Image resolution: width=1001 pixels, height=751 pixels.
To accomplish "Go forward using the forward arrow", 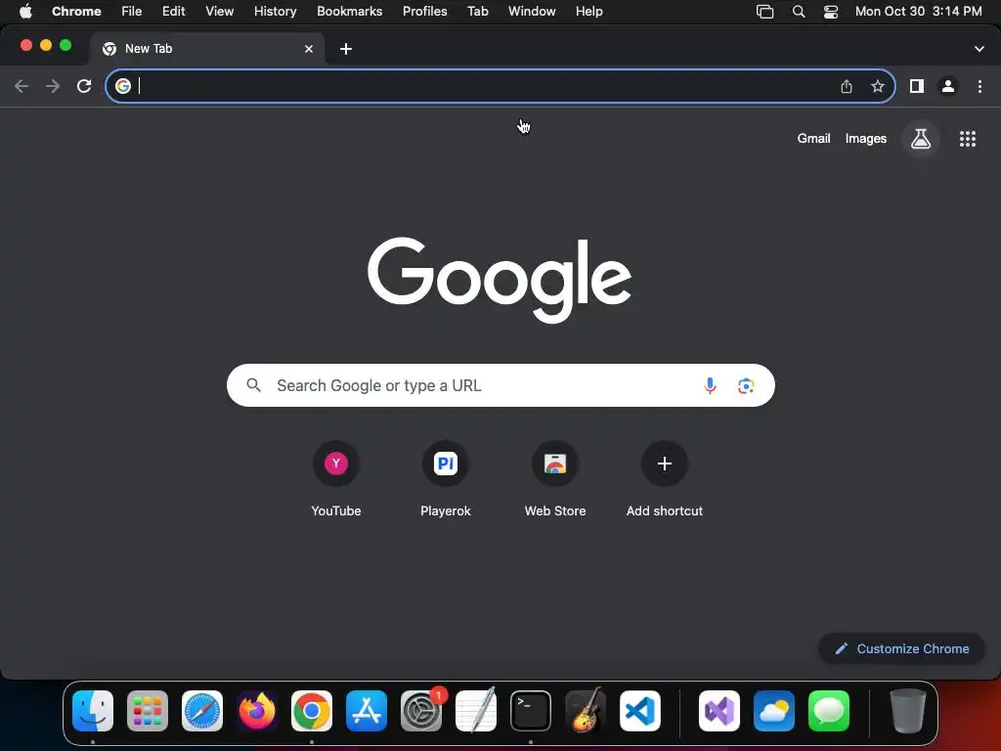I will (53, 86).
